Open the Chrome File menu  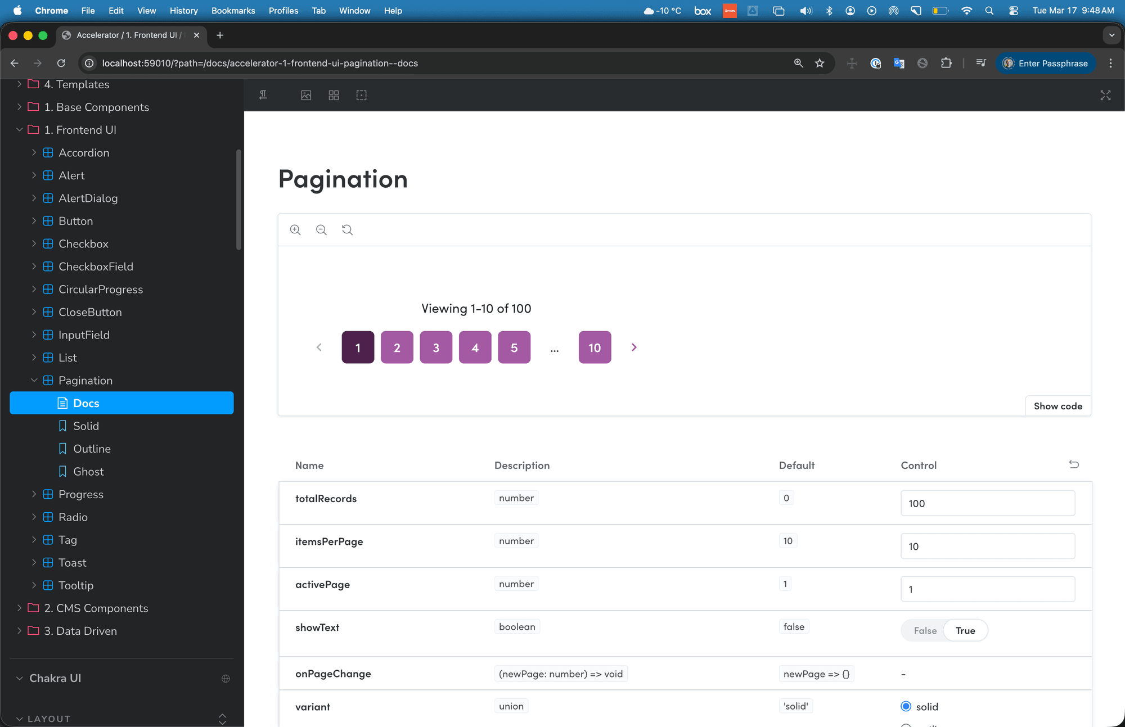(x=88, y=11)
